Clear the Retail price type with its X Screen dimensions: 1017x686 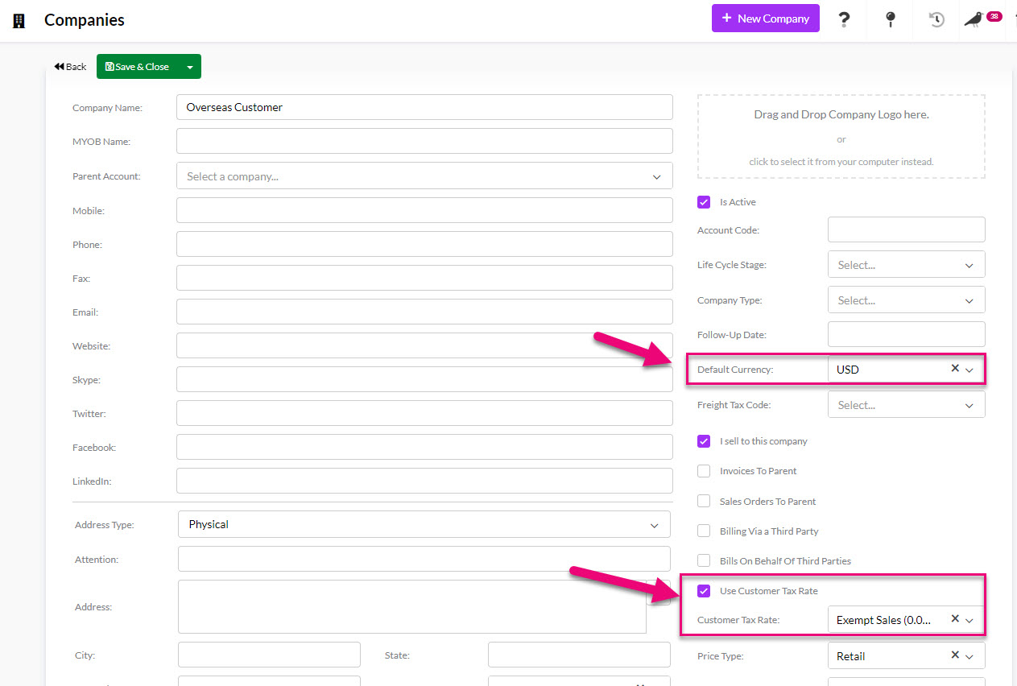coord(954,655)
